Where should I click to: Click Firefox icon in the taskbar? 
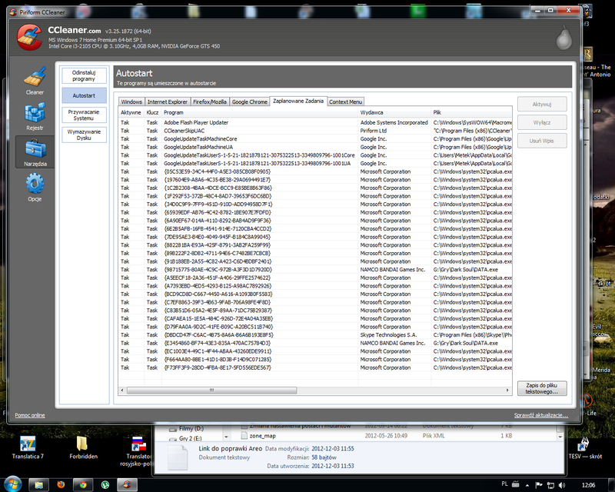61,484
